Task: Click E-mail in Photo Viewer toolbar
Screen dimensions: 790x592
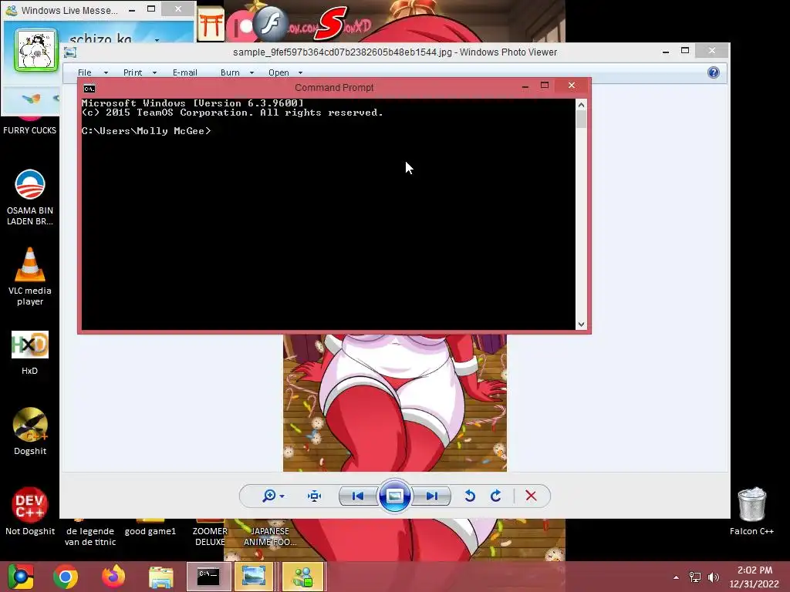Action: click(185, 72)
